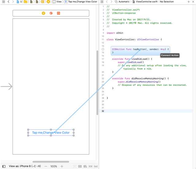The height and width of the screenshot is (169, 196).
Task: Click the View Controller icon in scene dock
Action: (x=43, y=13)
